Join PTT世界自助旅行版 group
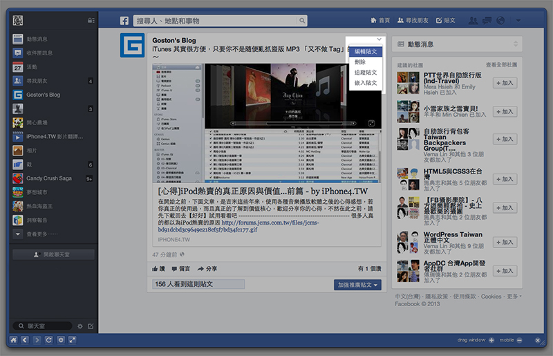 505,83
